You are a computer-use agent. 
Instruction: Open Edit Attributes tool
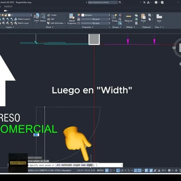(x=55, y=23)
